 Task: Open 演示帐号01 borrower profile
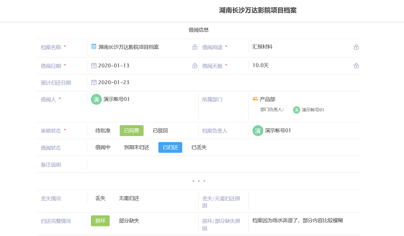pyautogui.click(x=116, y=99)
